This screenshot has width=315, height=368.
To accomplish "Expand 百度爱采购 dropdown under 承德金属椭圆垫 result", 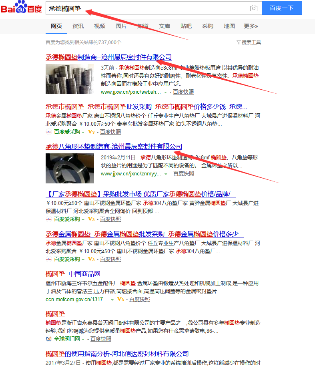I will point(83,260).
